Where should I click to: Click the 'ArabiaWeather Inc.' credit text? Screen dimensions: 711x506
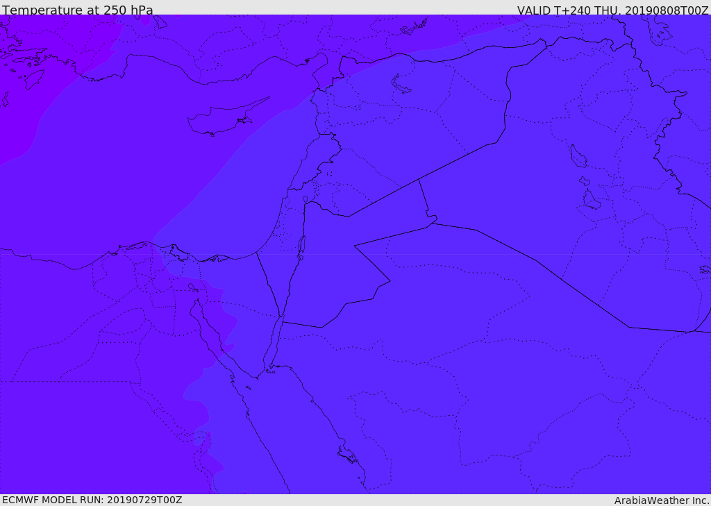pyautogui.click(x=662, y=500)
